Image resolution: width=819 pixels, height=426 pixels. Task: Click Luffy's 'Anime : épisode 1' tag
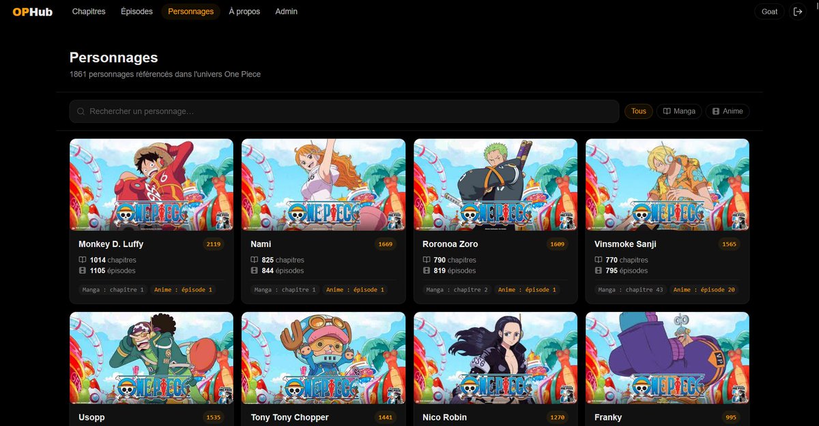183,289
